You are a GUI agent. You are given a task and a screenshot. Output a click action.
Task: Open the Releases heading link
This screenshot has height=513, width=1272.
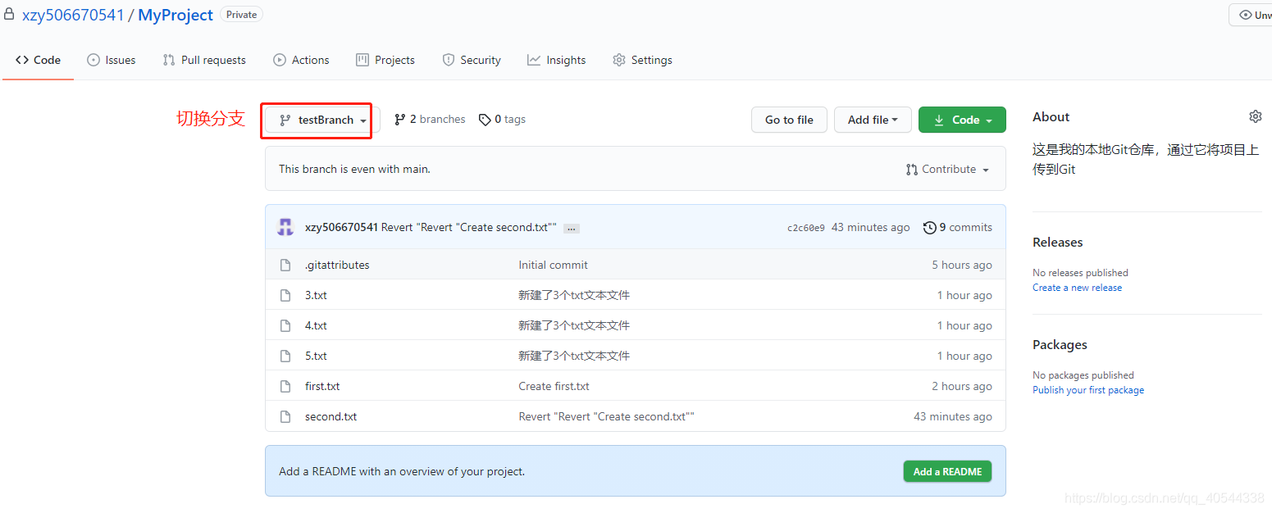1057,242
